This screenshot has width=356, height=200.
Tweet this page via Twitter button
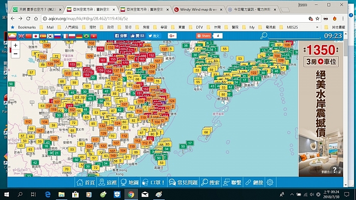point(154,36)
